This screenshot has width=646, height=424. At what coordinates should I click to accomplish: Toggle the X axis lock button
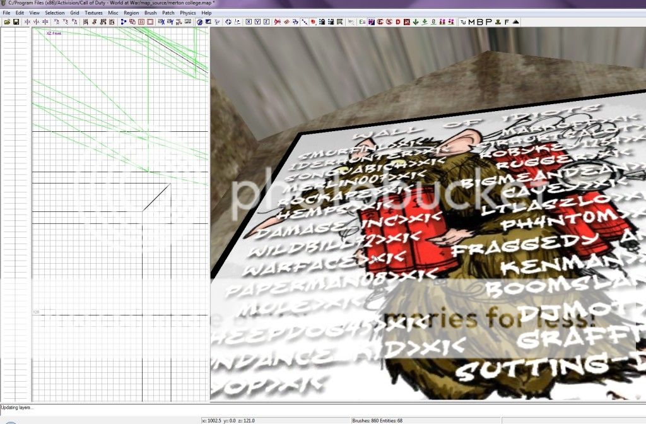click(x=249, y=22)
